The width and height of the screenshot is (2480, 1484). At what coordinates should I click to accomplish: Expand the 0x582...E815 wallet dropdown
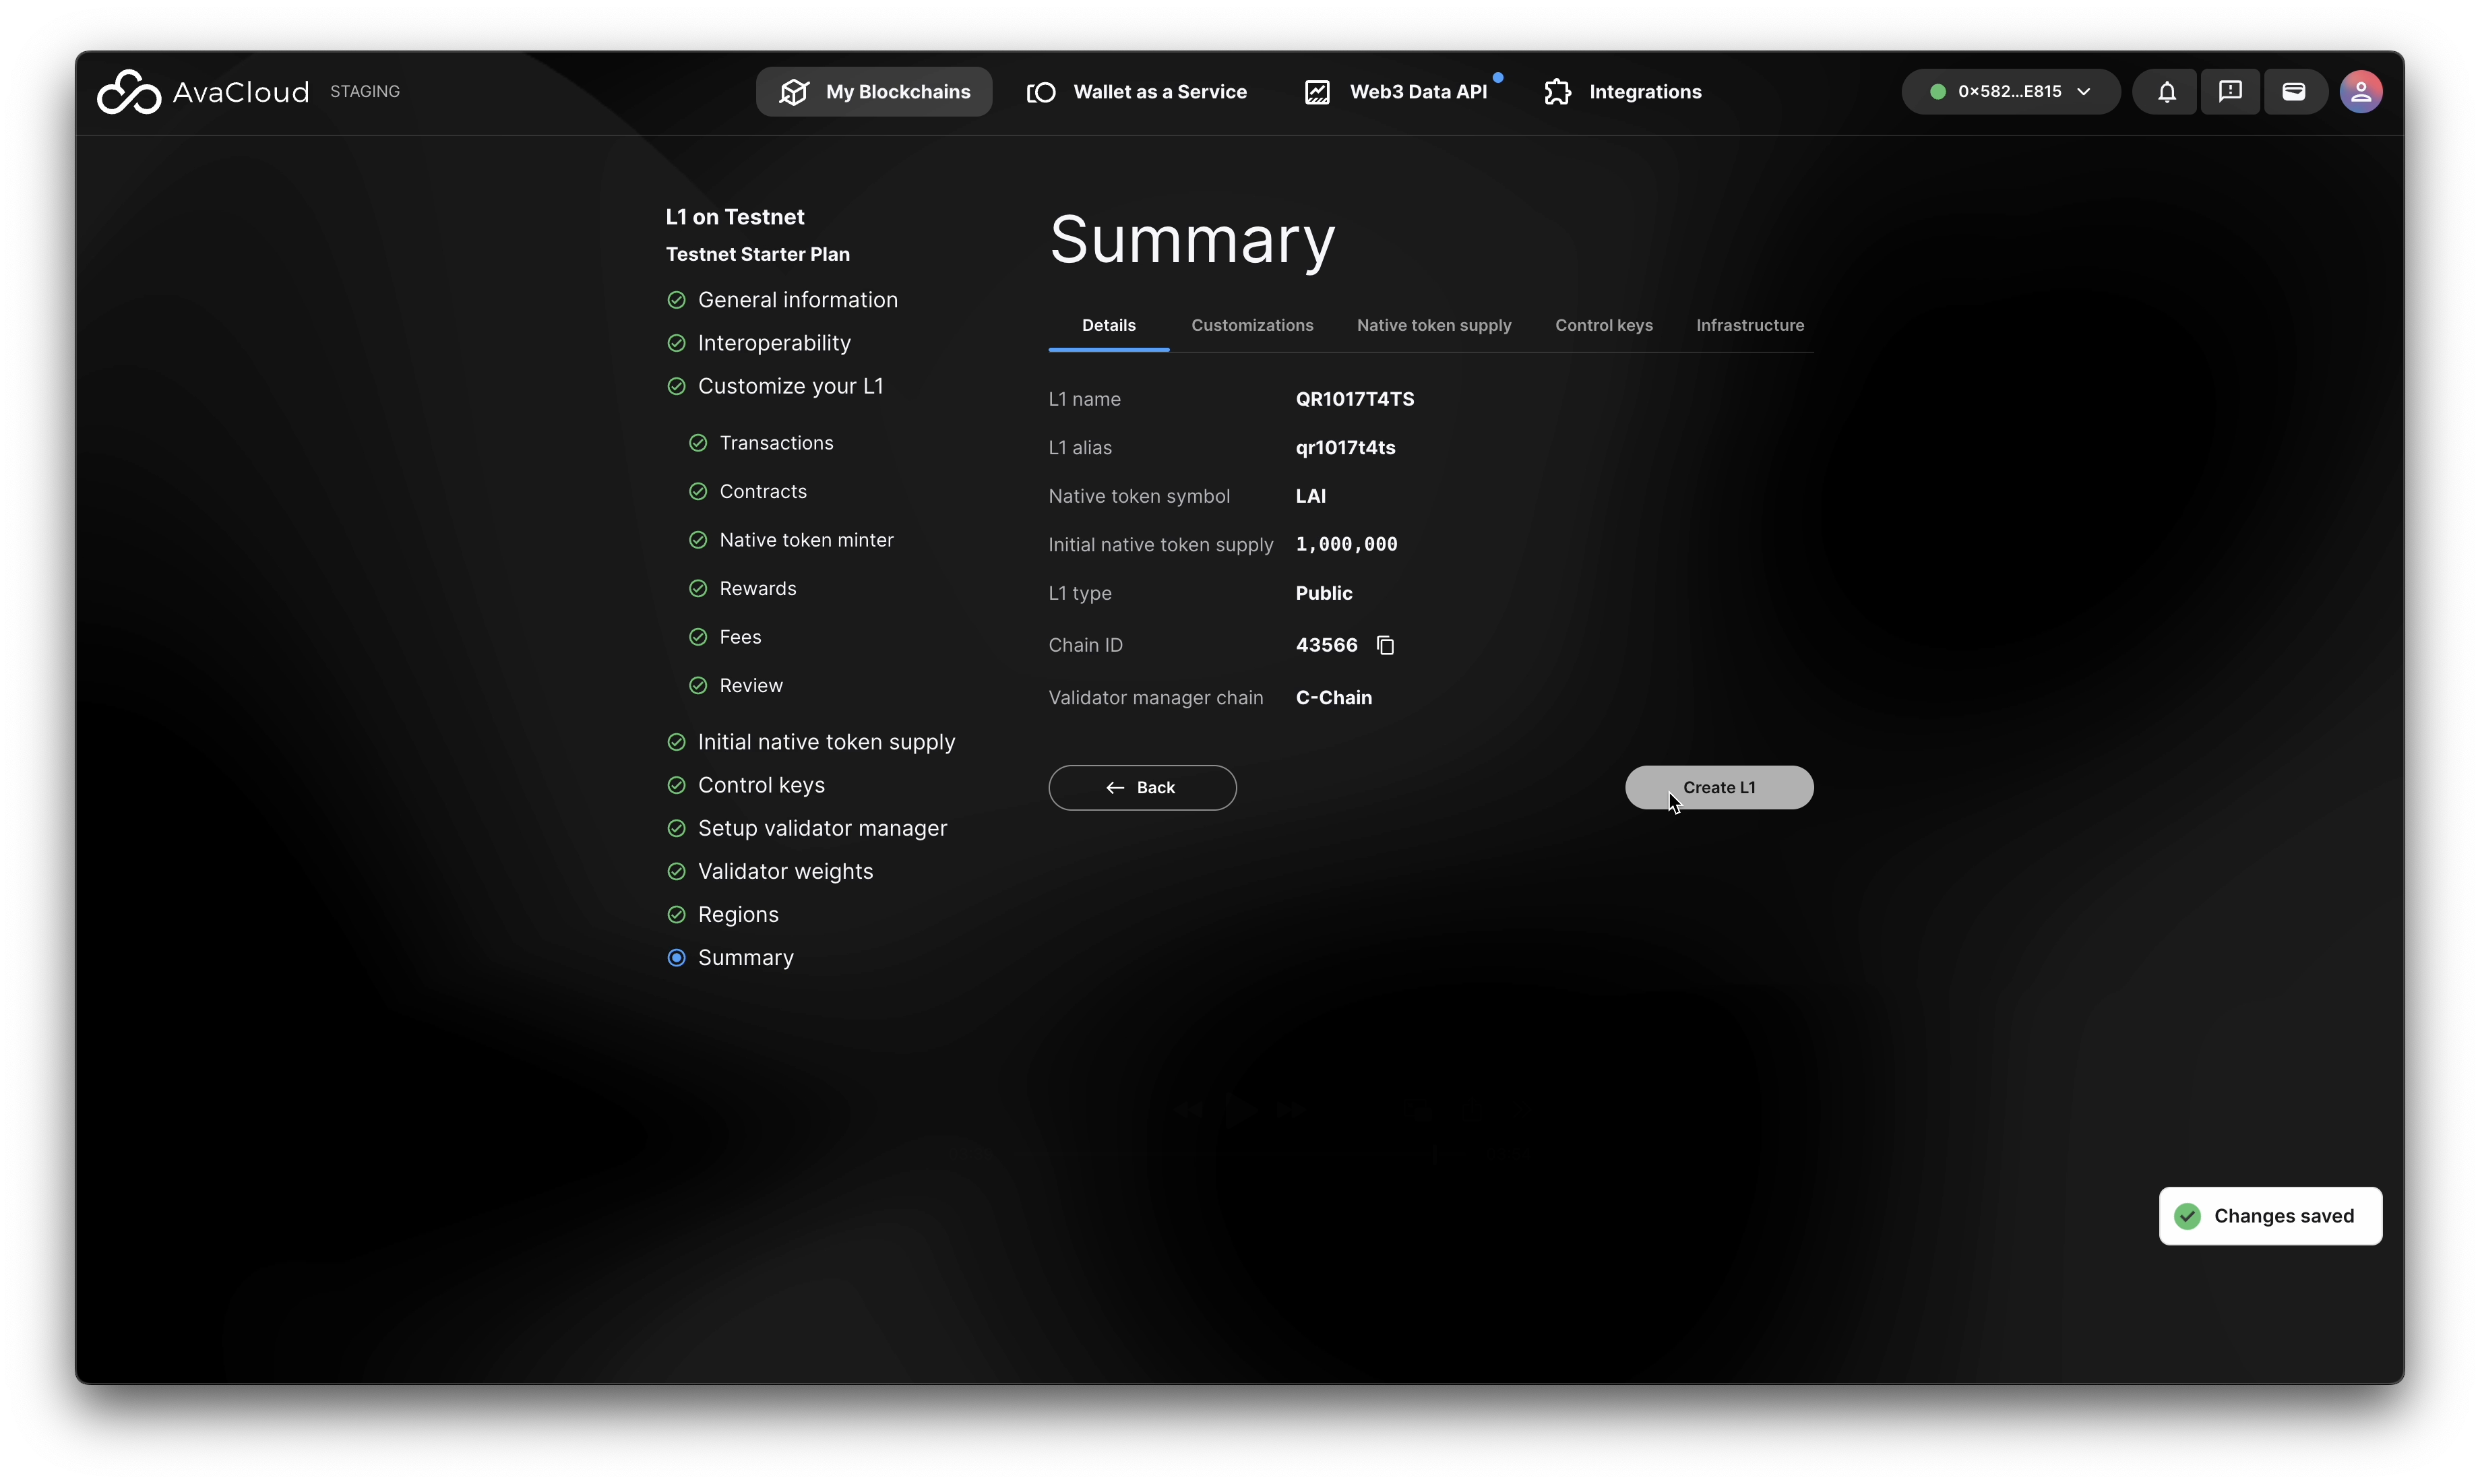2010,92
